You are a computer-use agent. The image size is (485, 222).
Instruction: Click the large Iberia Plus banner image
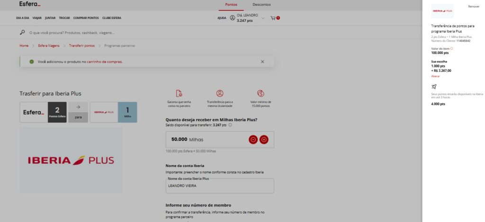[x=71, y=160]
